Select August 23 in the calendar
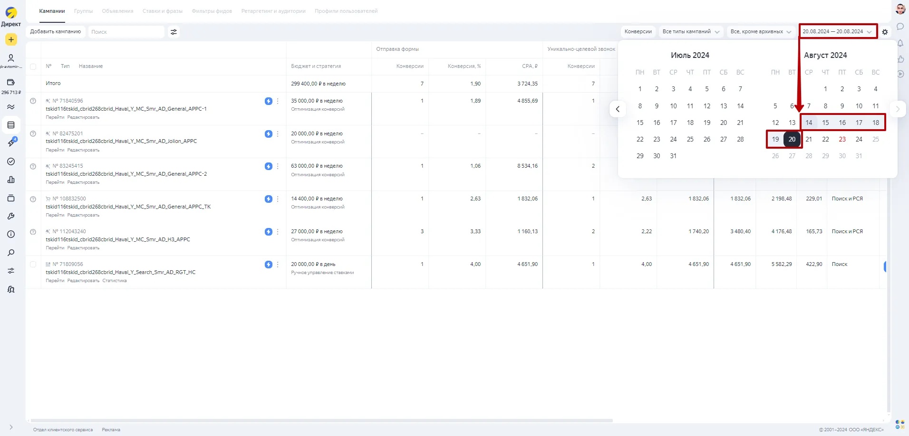This screenshot has width=909, height=436. pos(842,139)
